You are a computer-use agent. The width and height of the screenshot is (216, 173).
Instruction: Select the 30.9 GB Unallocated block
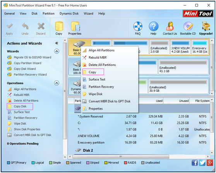click(178, 86)
